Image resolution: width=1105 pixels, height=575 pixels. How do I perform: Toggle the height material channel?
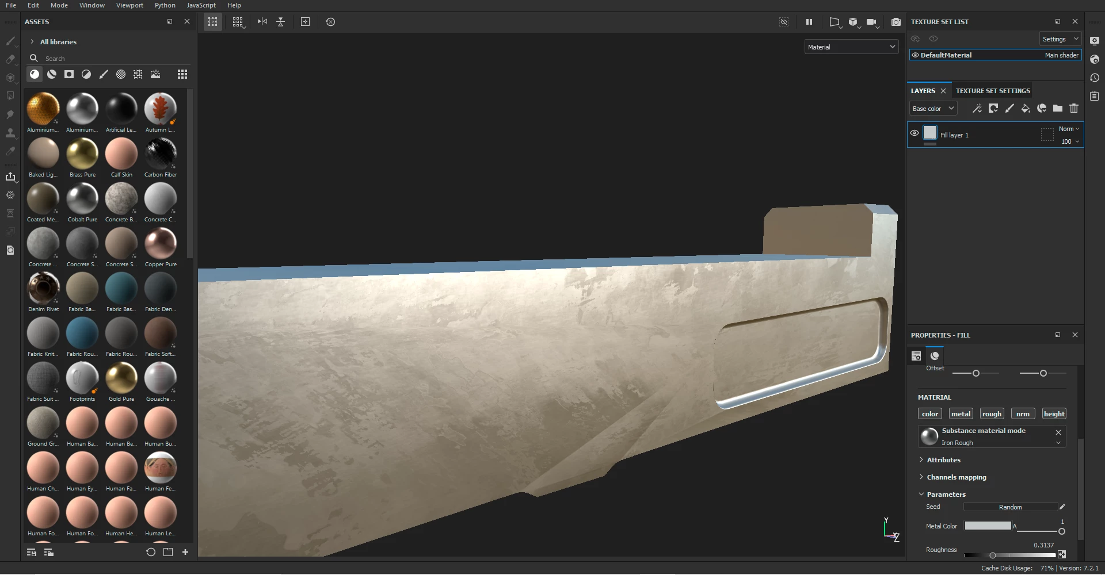click(1054, 414)
